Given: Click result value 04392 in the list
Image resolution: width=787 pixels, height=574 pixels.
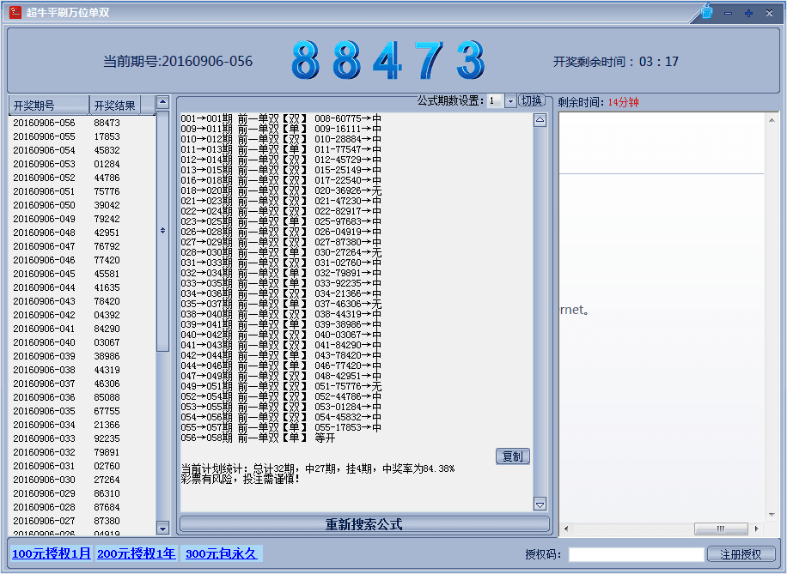Looking at the screenshot, I should (x=107, y=316).
